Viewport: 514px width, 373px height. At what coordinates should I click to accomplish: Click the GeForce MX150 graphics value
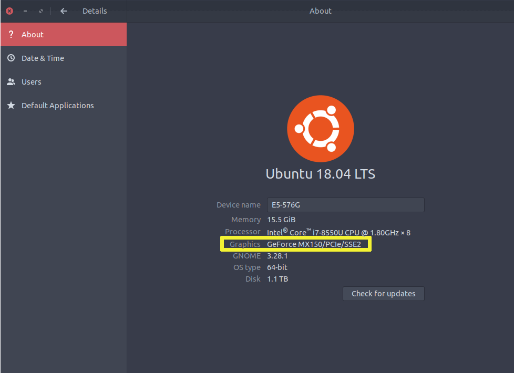coord(314,244)
